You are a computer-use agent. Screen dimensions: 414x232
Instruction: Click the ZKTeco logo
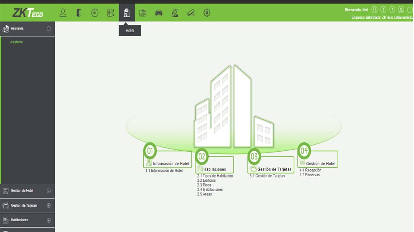pyautogui.click(x=28, y=13)
